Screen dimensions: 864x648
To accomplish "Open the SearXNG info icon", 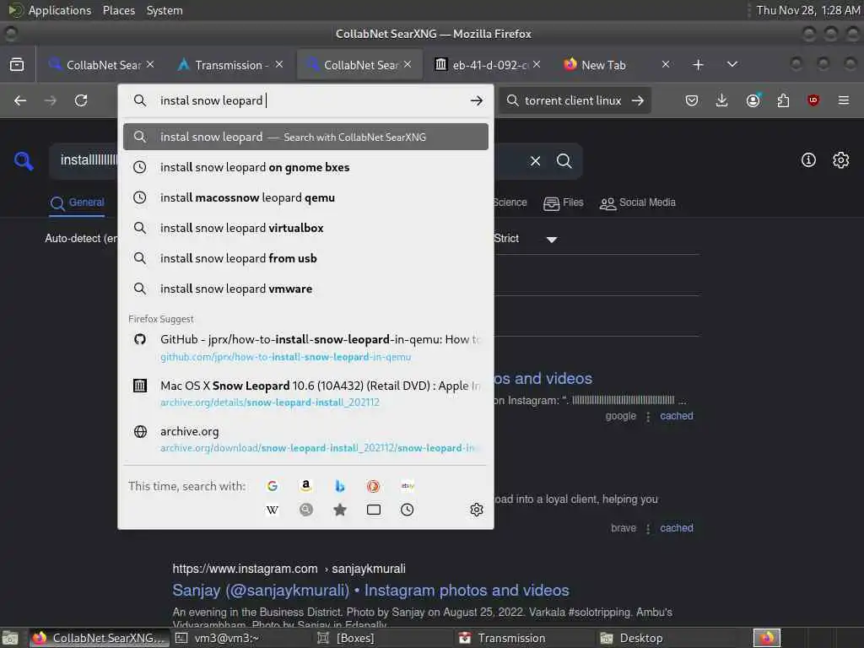I will (x=808, y=160).
